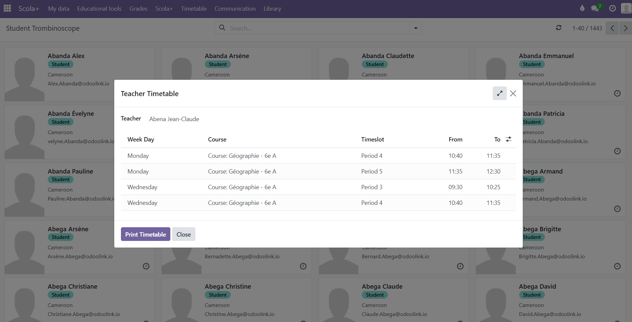The image size is (632, 322).
Task: Click Alex.Abanda@odoolink.io email
Action: point(78,83)
